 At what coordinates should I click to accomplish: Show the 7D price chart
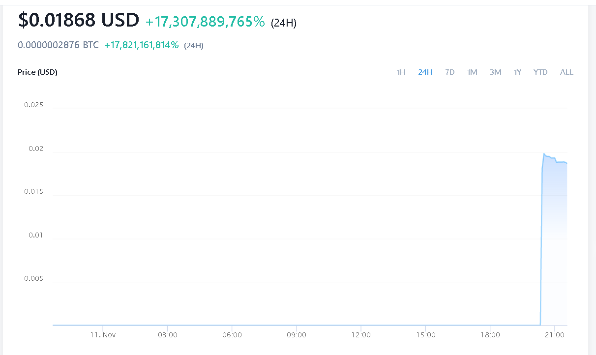point(449,72)
